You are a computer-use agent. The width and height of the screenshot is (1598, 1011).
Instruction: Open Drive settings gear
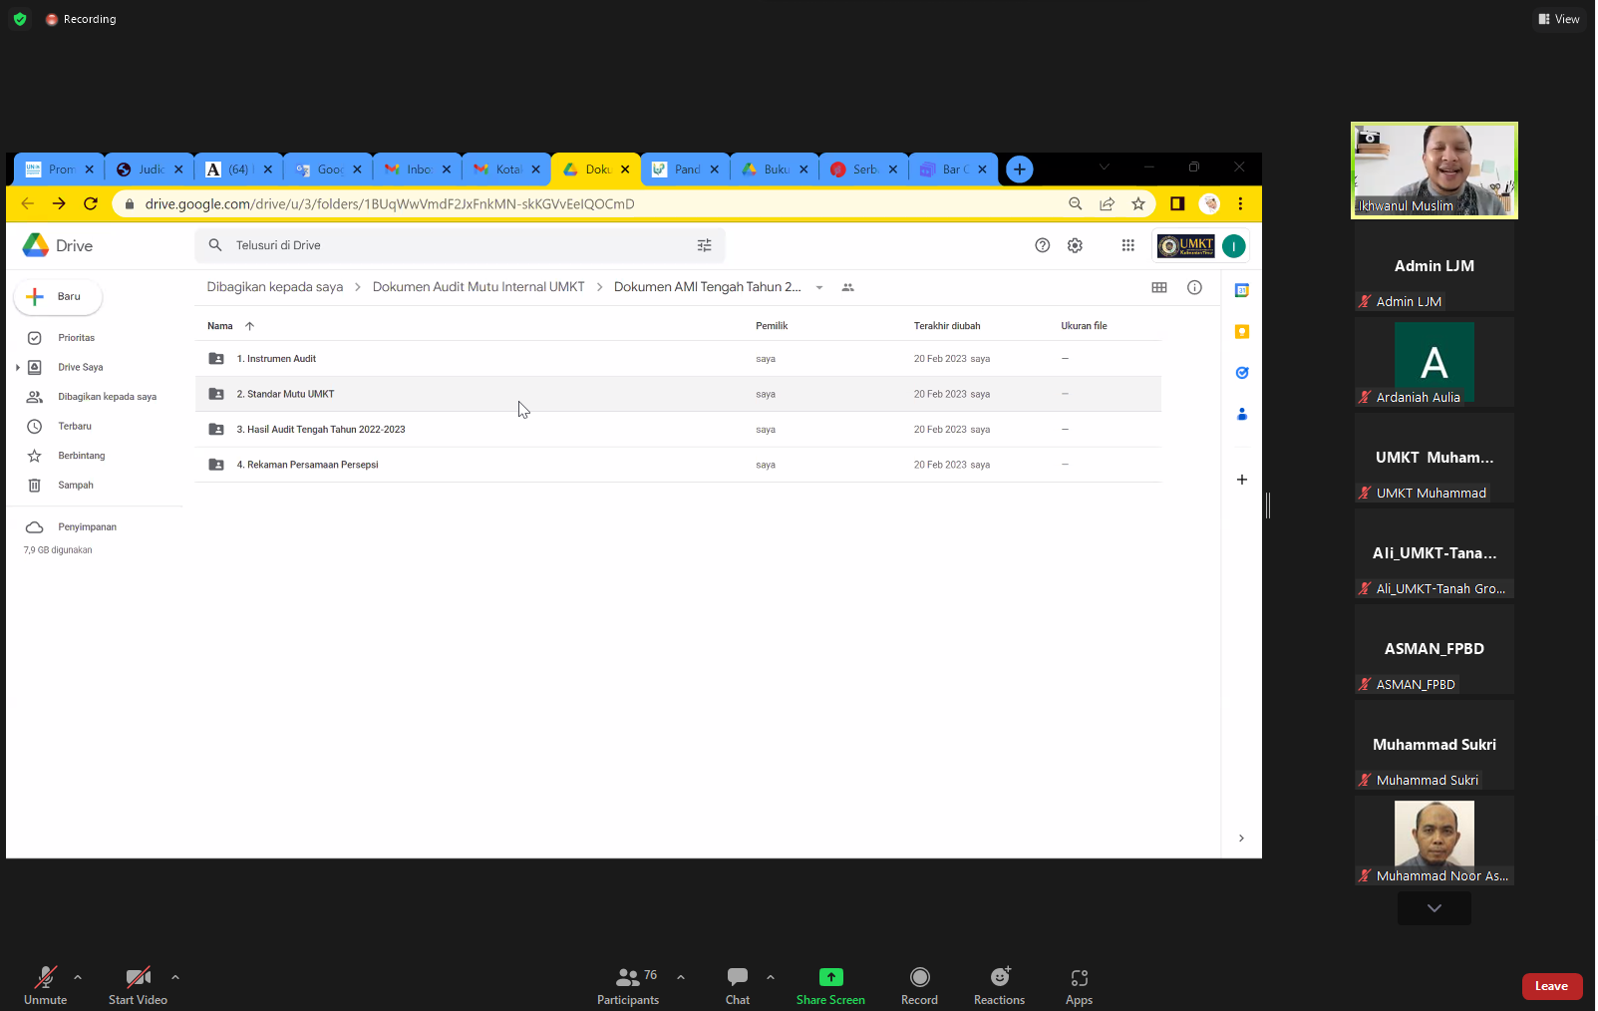point(1075,245)
